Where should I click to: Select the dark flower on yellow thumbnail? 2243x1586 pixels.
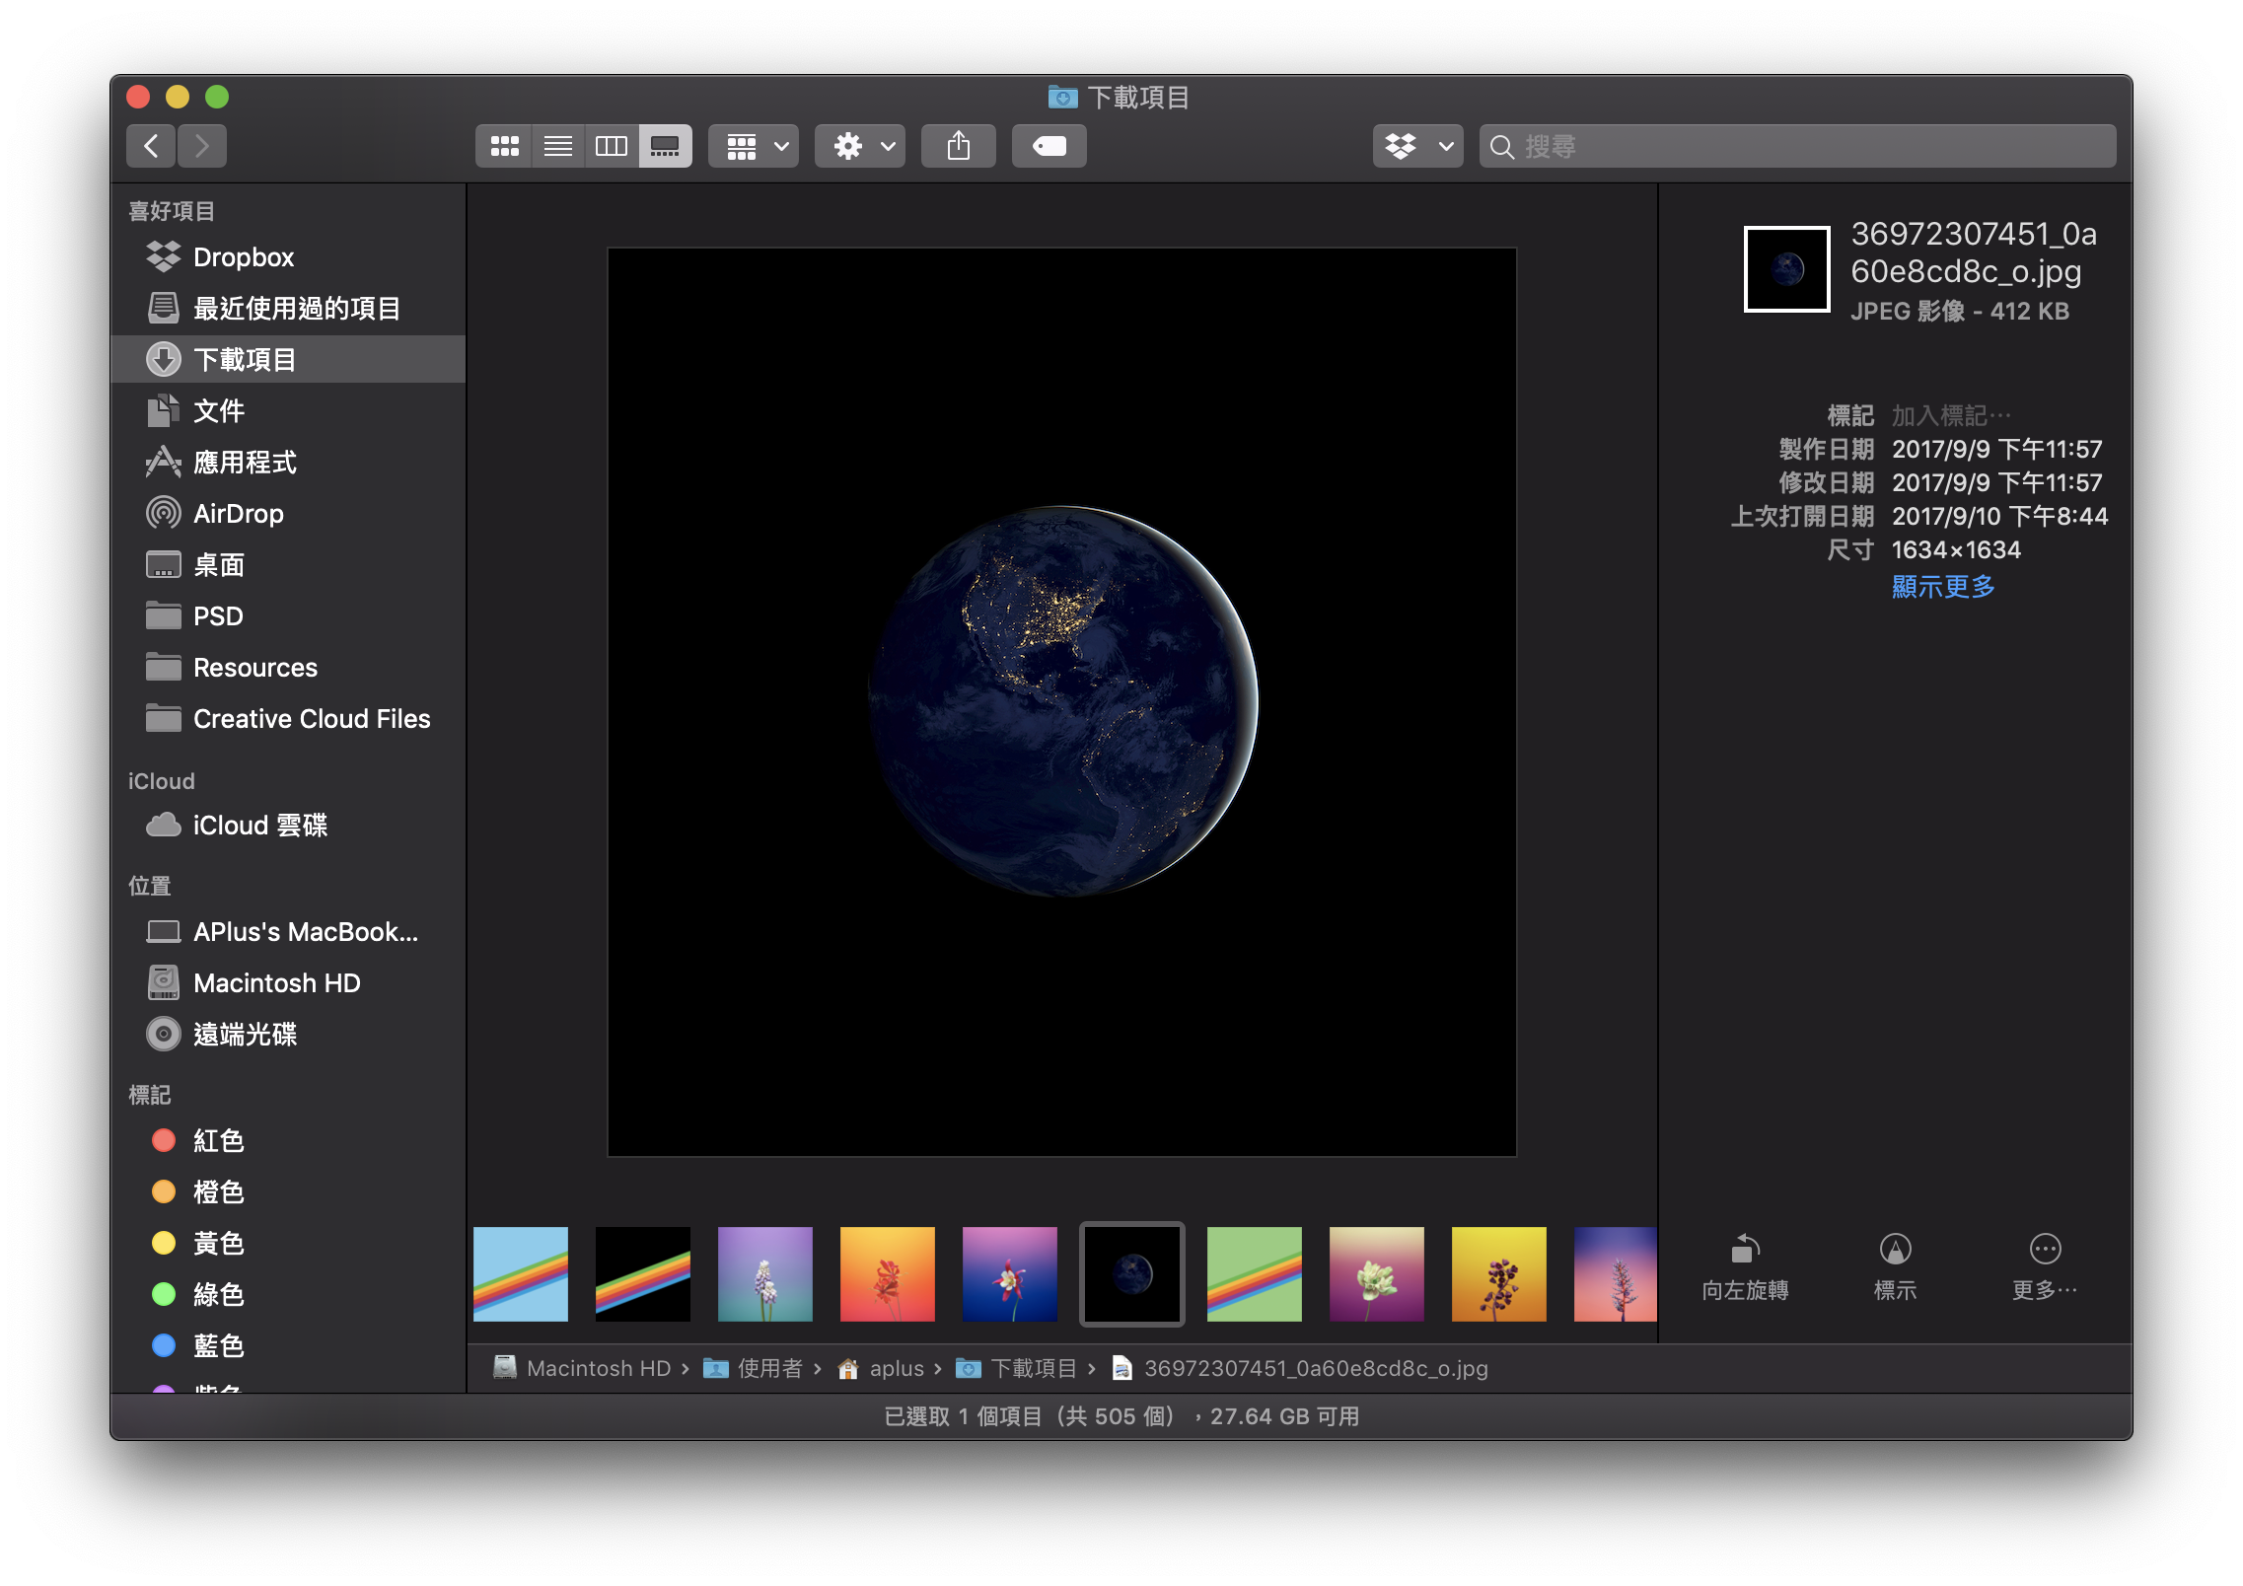(1499, 1274)
